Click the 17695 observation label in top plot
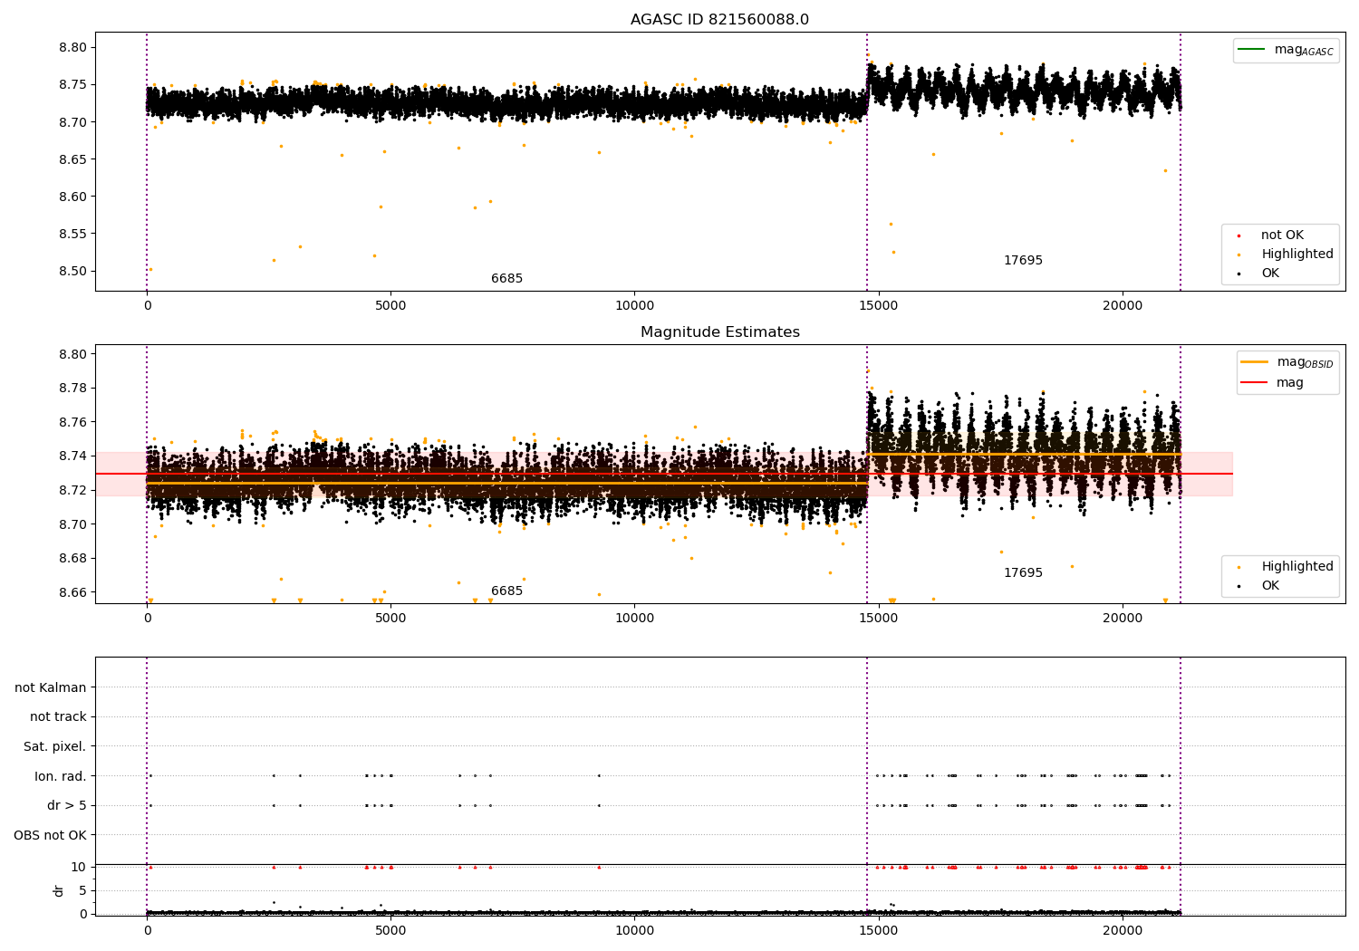Viewport: 1359px width, 951px height. click(x=1023, y=261)
